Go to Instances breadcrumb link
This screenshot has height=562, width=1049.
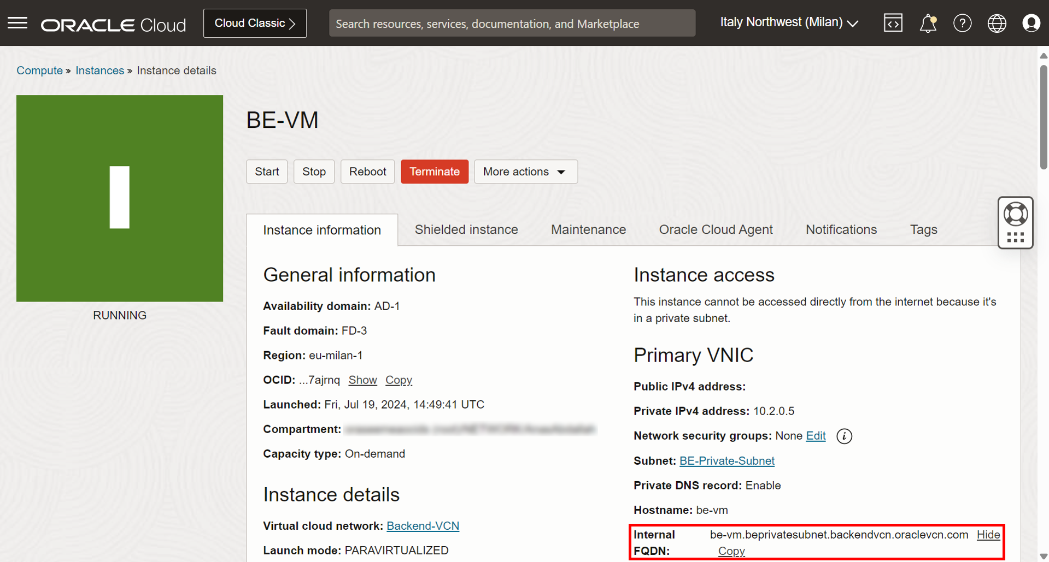(99, 70)
